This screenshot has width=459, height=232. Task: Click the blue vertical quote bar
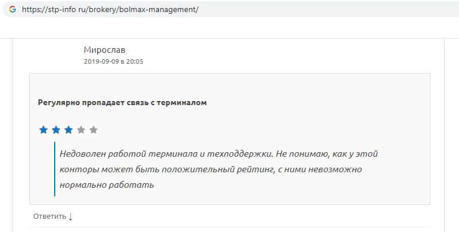(55, 169)
